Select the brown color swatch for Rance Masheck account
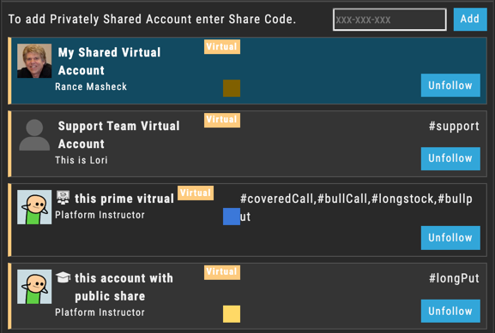The image size is (495, 333). tap(232, 88)
